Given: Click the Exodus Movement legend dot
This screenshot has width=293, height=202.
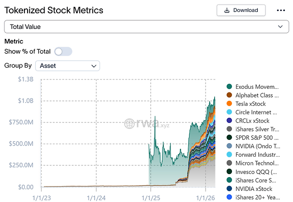Looking at the screenshot, I should 229,87.
